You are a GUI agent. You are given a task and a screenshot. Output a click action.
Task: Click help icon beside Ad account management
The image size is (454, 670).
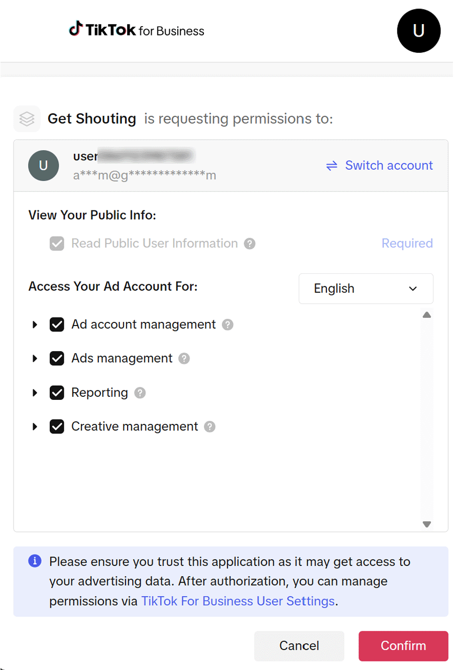point(228,324)
